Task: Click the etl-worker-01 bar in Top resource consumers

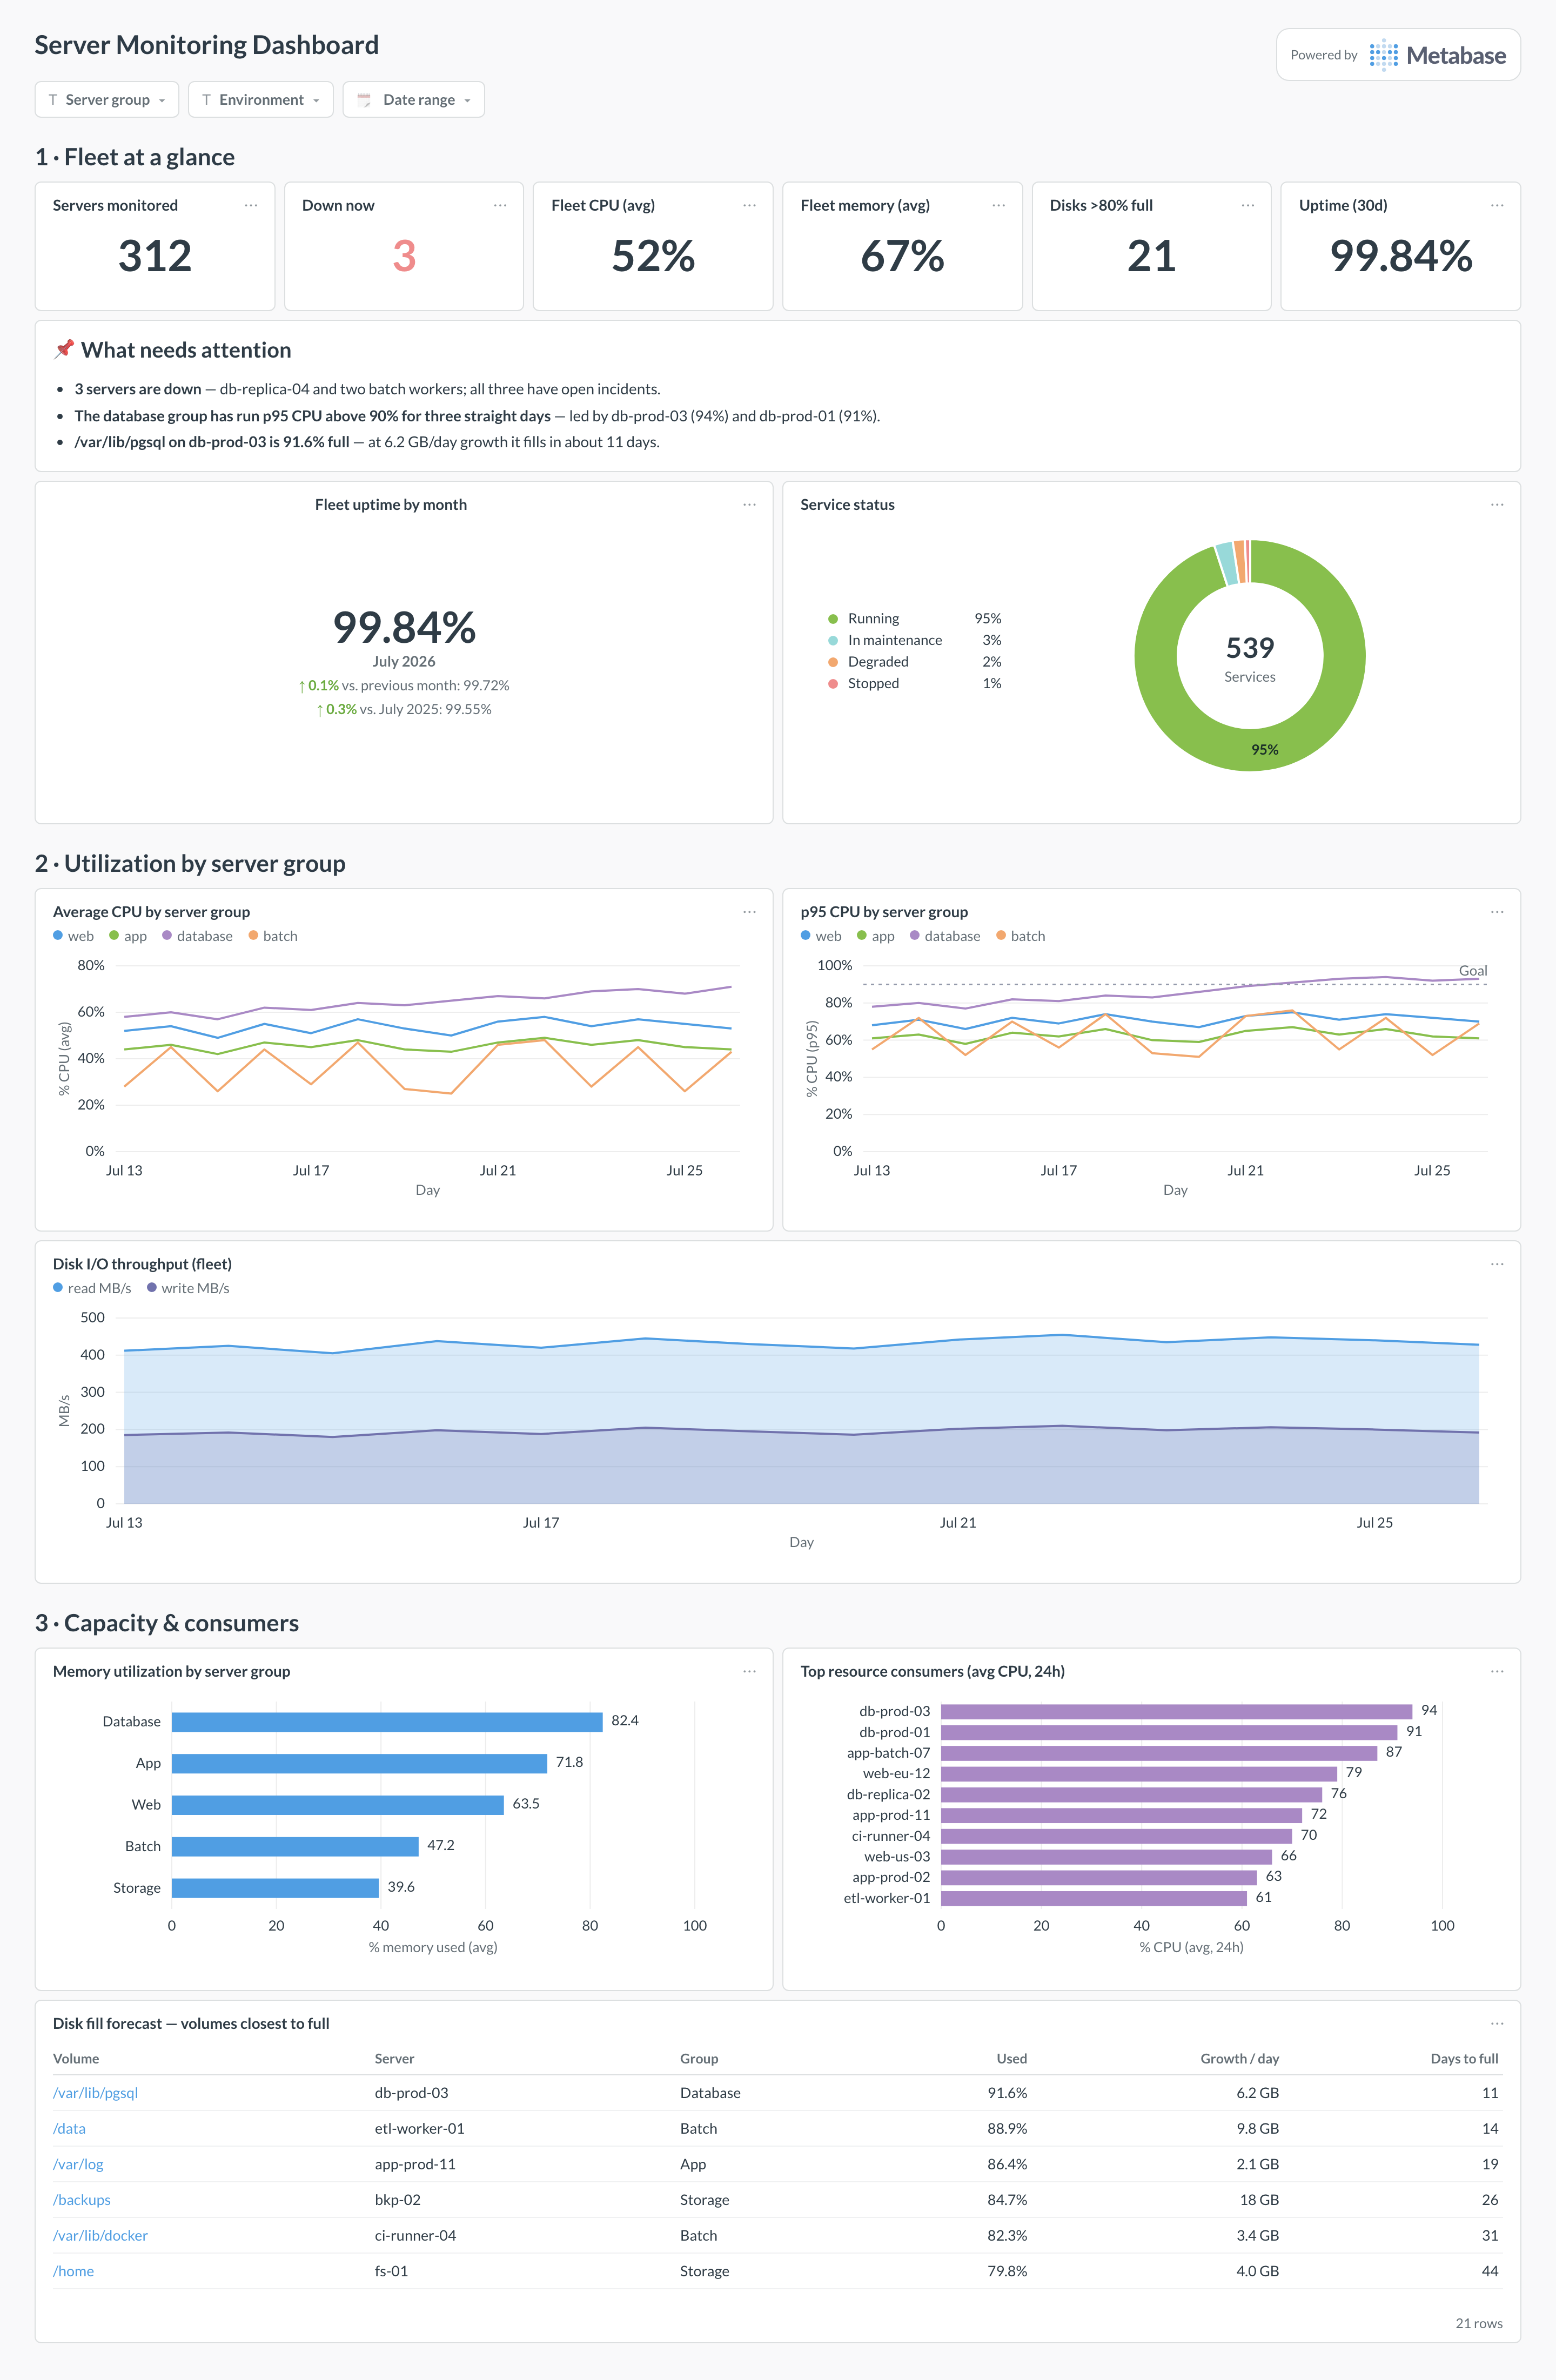Action: point(1094,1898)
